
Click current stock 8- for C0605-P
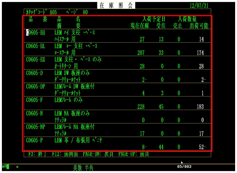click(145, 147)
